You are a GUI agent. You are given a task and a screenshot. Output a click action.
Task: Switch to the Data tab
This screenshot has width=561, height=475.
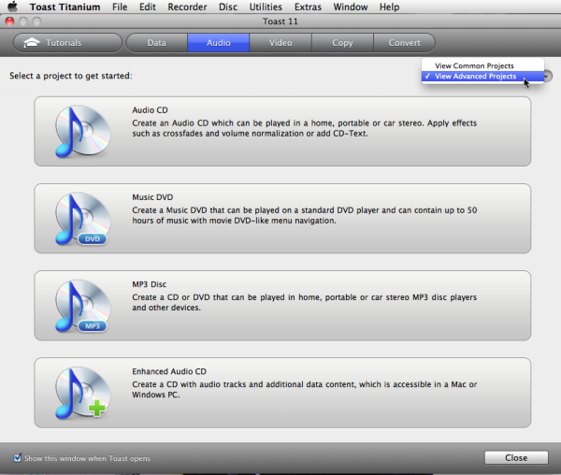click(157, 43)
